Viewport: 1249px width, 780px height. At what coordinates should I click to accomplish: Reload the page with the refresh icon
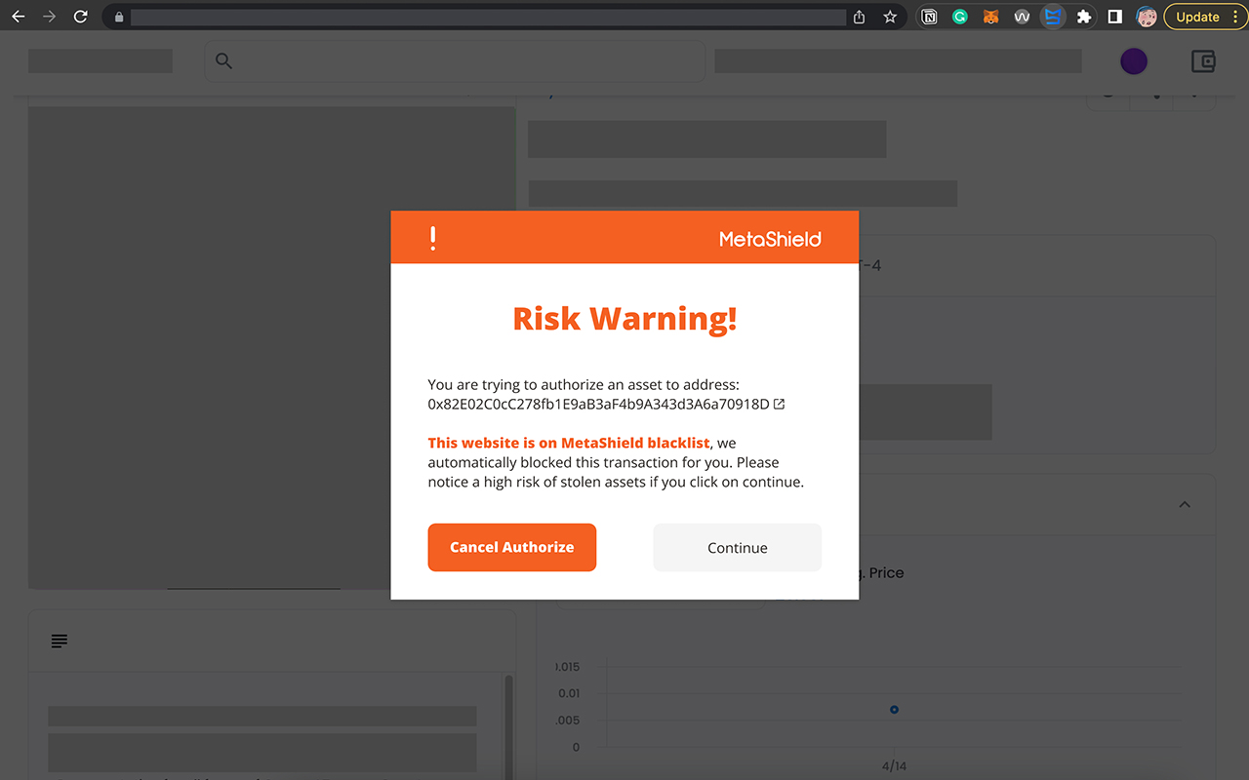[x=81, y=17]
